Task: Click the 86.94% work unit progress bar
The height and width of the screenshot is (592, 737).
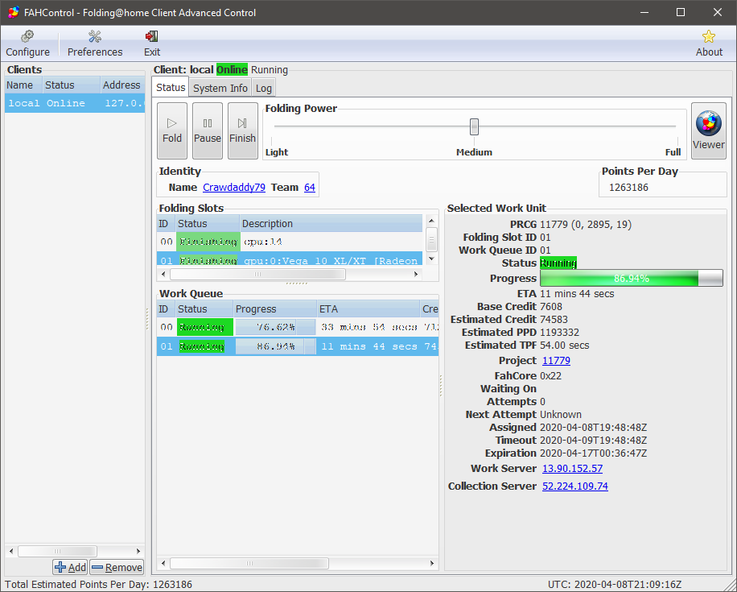Action: (632, 278)
